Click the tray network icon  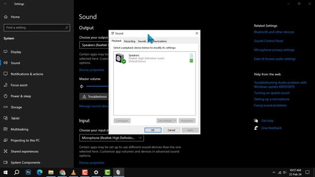coord(280,173)
